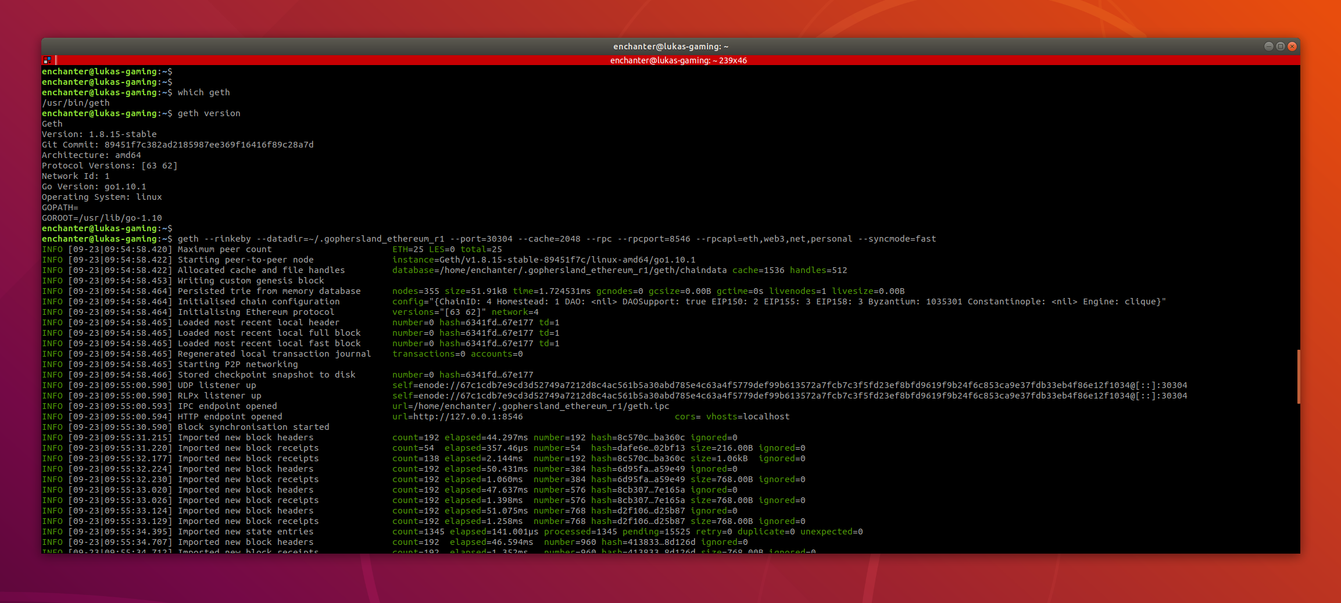This screenshot has height=603, width=1341.
Task: Click 'Allocated cache and file handles' log message
Action: 262,270
